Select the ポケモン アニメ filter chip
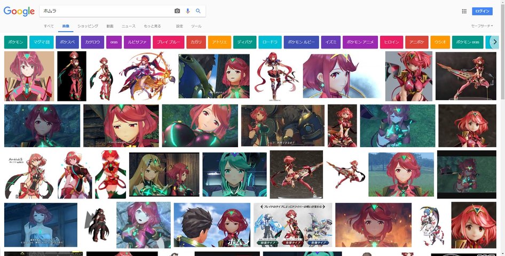Image resolution: width=505 pixels, height=256 pixels. pos(360,42)
